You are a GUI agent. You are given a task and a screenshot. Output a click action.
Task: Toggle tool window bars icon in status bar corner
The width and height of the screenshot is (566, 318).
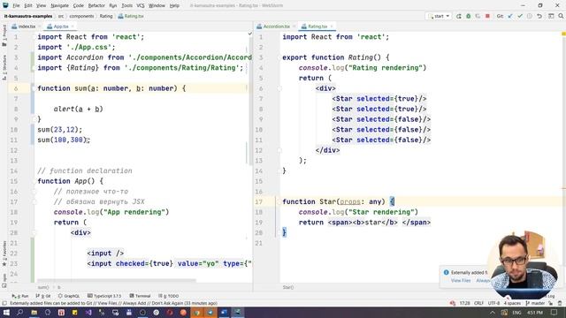[x=4, y=303]
